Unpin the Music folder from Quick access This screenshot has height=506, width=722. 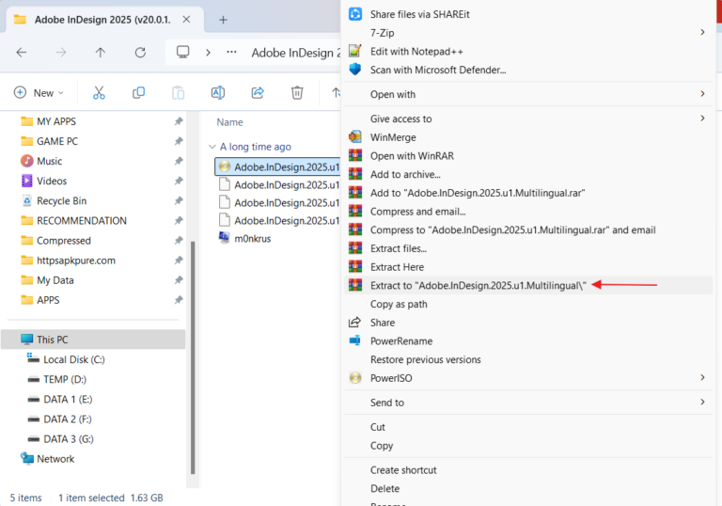coord(179,161)
